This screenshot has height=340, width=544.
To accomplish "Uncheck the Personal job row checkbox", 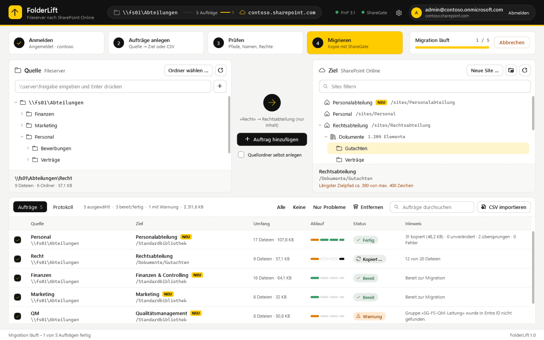I will pos(18,240).
